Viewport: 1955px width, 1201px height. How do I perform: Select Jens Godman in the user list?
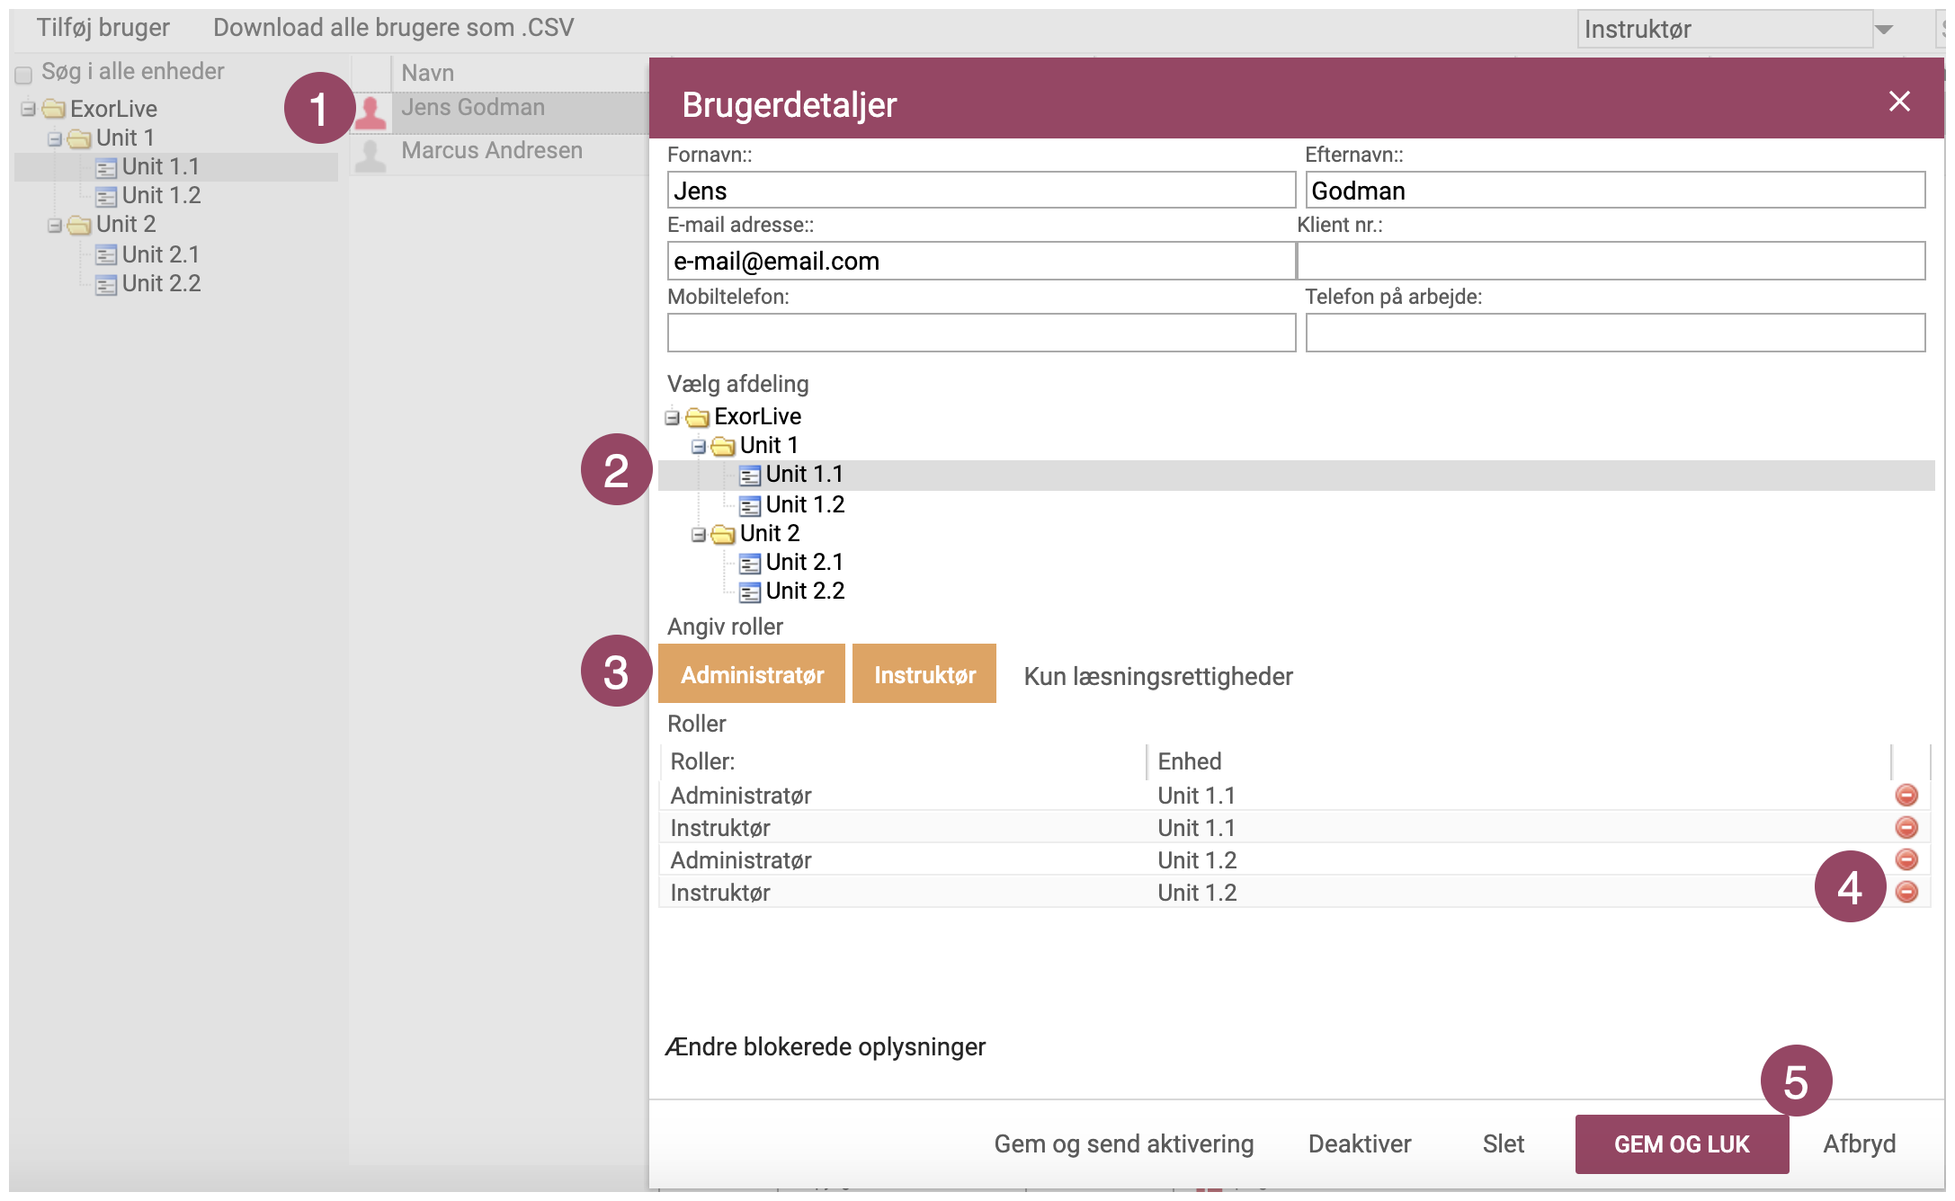point(473,107)
